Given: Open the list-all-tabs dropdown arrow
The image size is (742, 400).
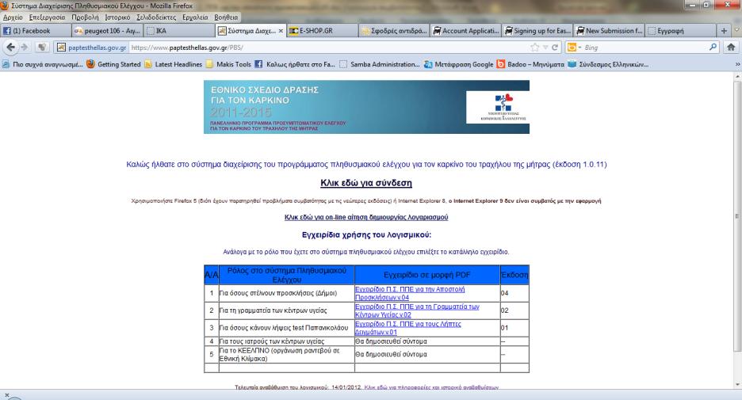Looking at the screenshot, I should click(736, 31).
